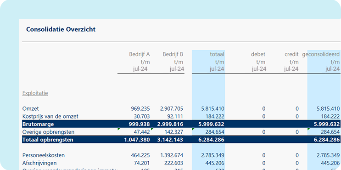Click 5.999.632 in the totaal column
The image size is (341, 170).
(x=211, y=124)
